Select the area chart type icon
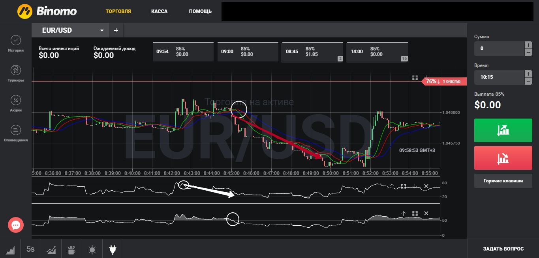Image resolution: width=539 pixels, height=258 pixels. (10, 249)
